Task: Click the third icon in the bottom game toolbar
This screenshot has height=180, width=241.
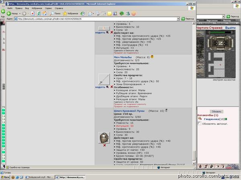Action: click(212, 166)
